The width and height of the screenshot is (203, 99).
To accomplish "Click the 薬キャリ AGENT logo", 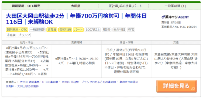I will click(x=175, y=17).
